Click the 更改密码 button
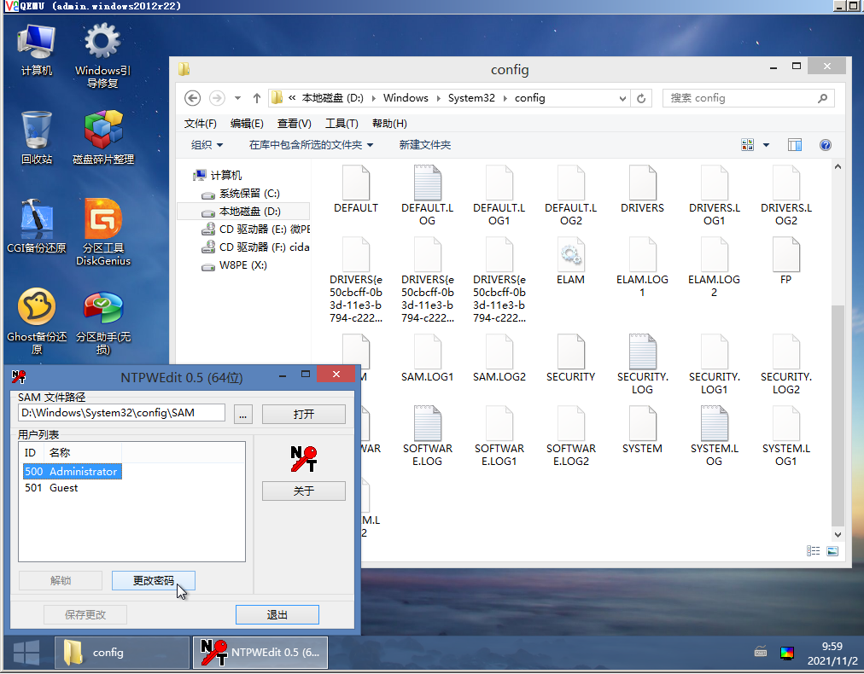This screenshot has width=864, height=674. 153,580
